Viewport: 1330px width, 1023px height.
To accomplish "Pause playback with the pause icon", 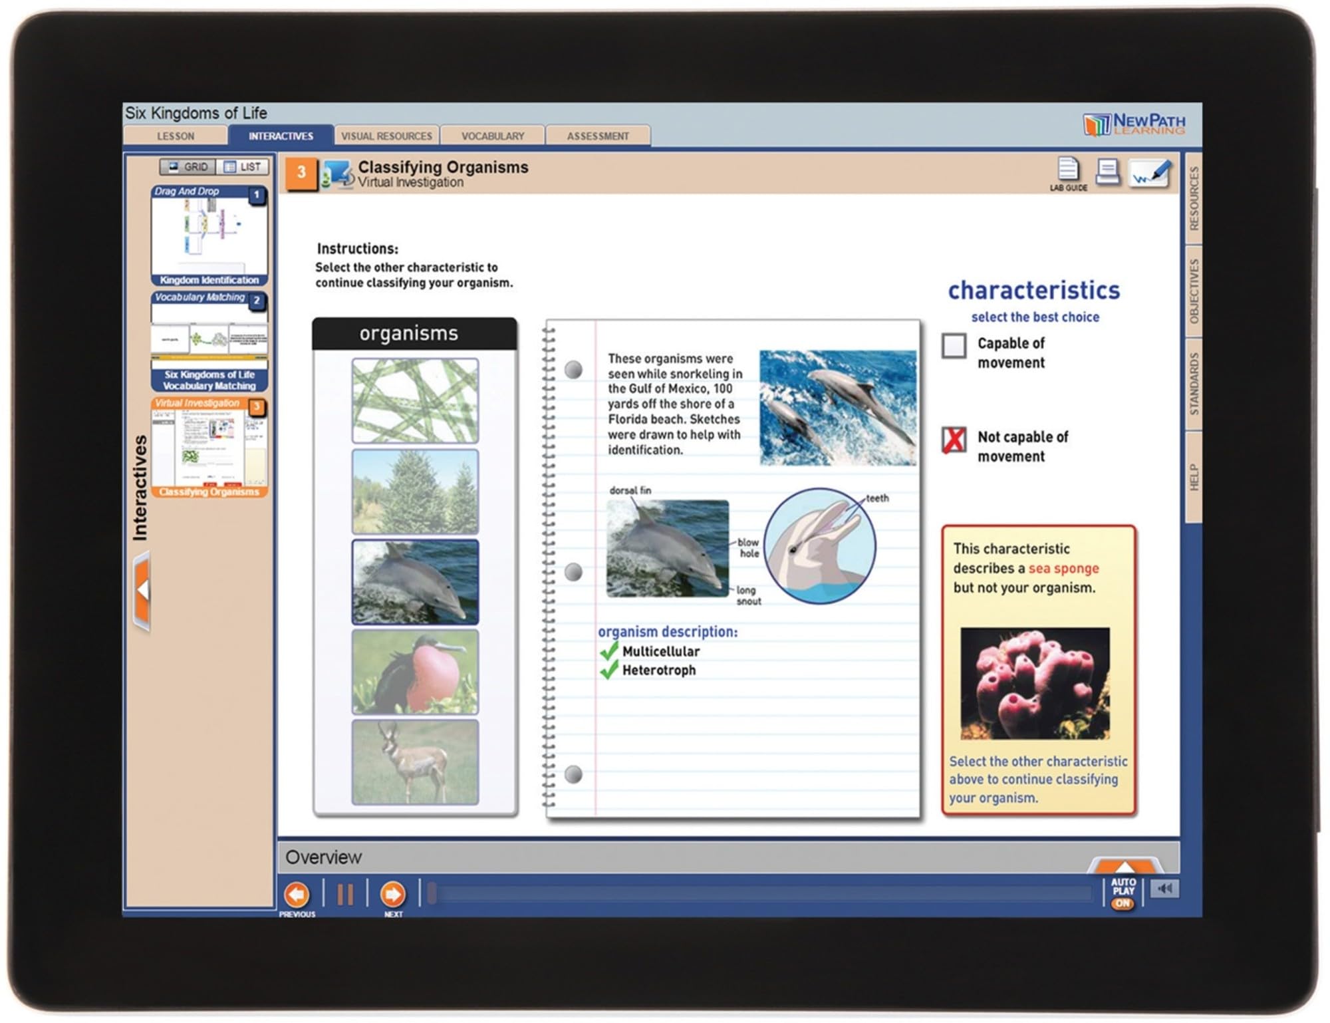I will click(x=344, y=895).
